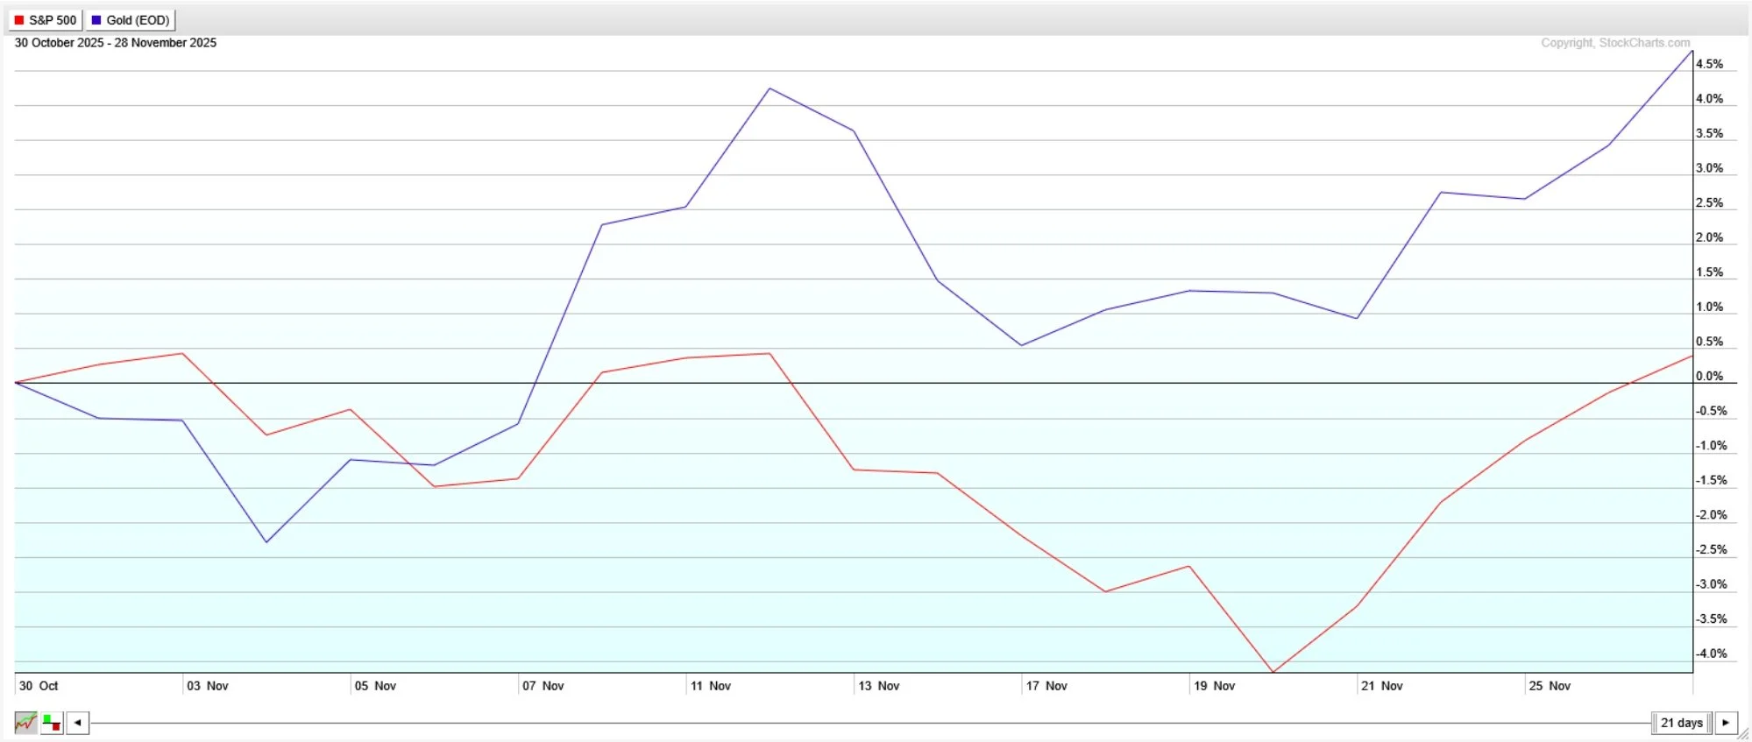The height and width of the screenshot is (742, 1752).
Task: Click the -4.0% y-axis label
Action: click(1711, 654)
